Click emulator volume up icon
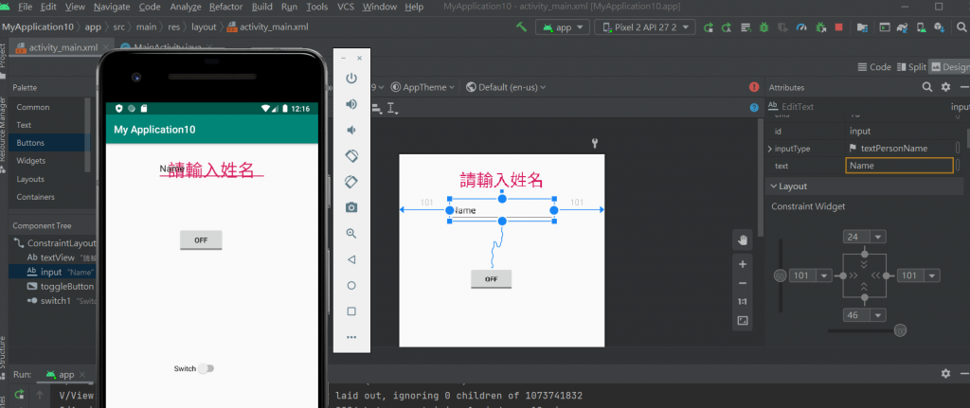Image resolution: width=970 pixels, height=408 pixels. click(351, 104)
